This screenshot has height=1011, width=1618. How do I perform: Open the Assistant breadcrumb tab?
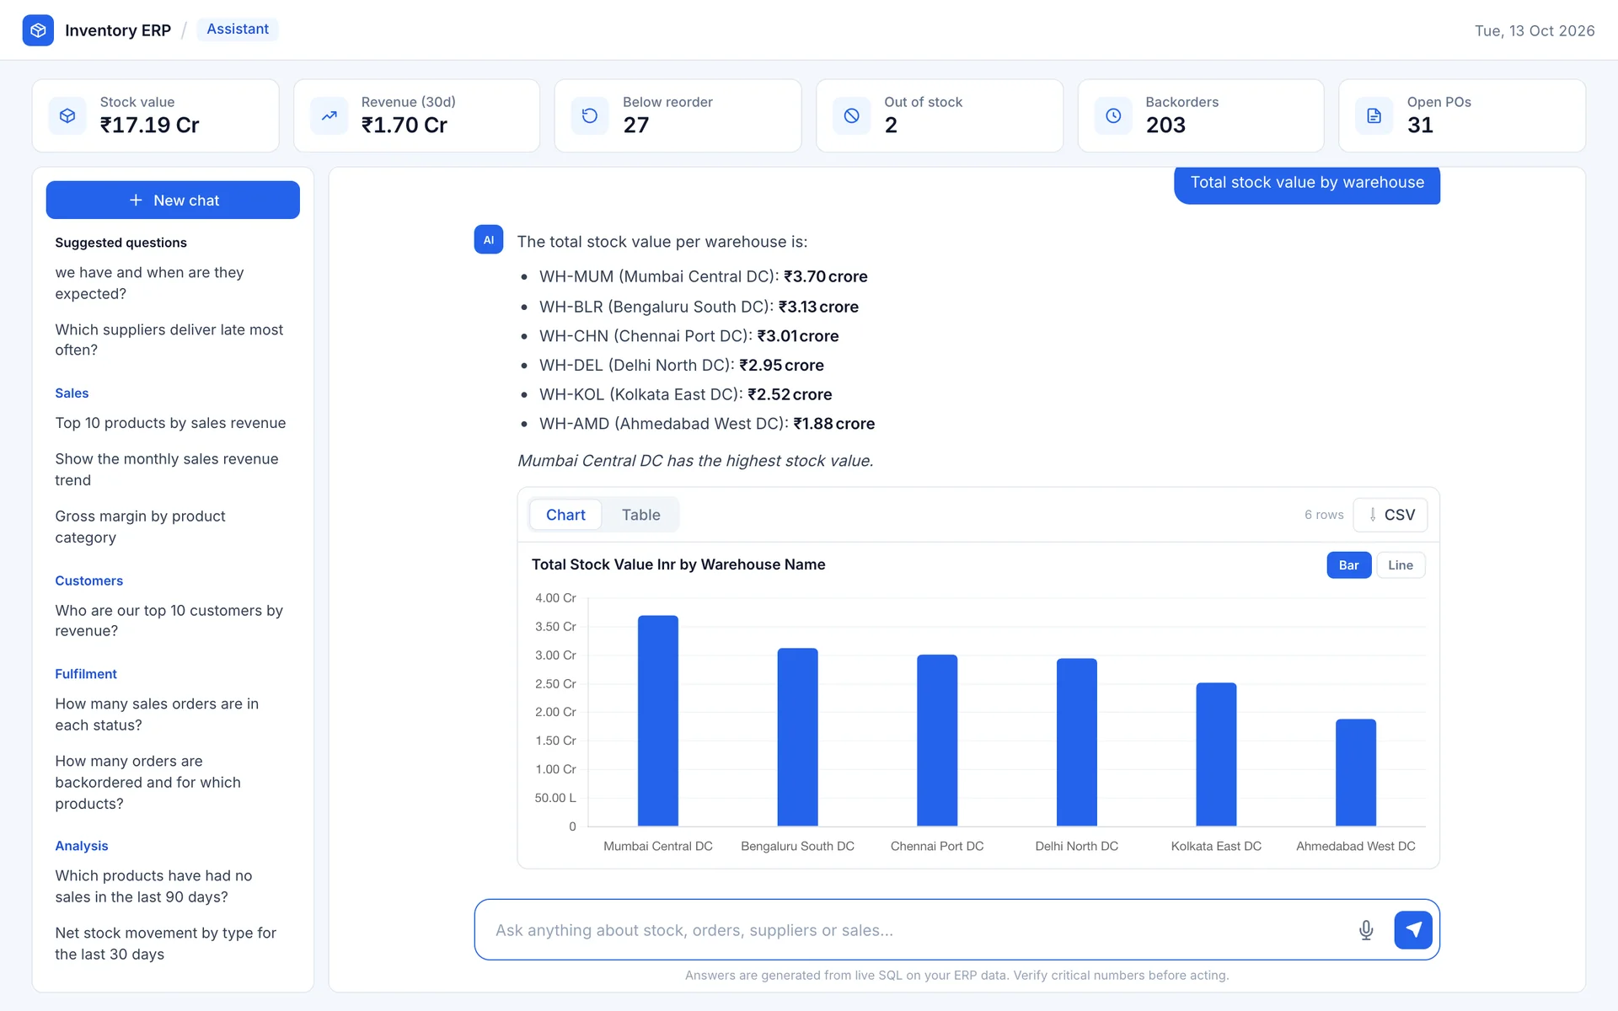238,29
